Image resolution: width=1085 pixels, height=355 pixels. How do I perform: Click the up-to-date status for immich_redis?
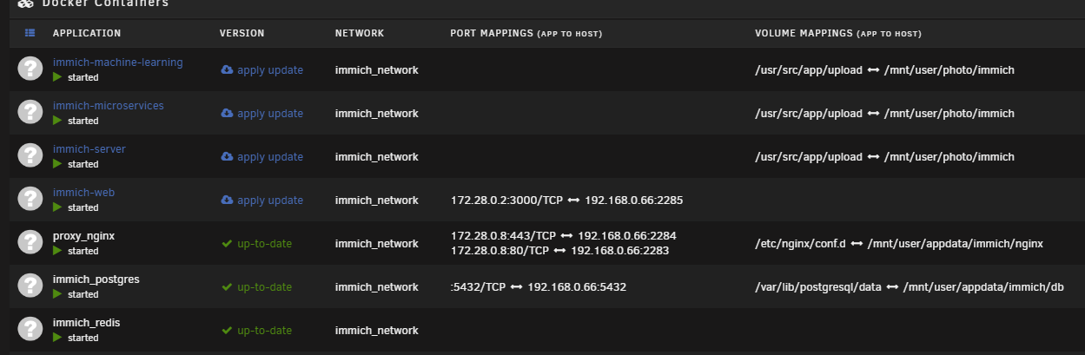(x=256, y=330)
